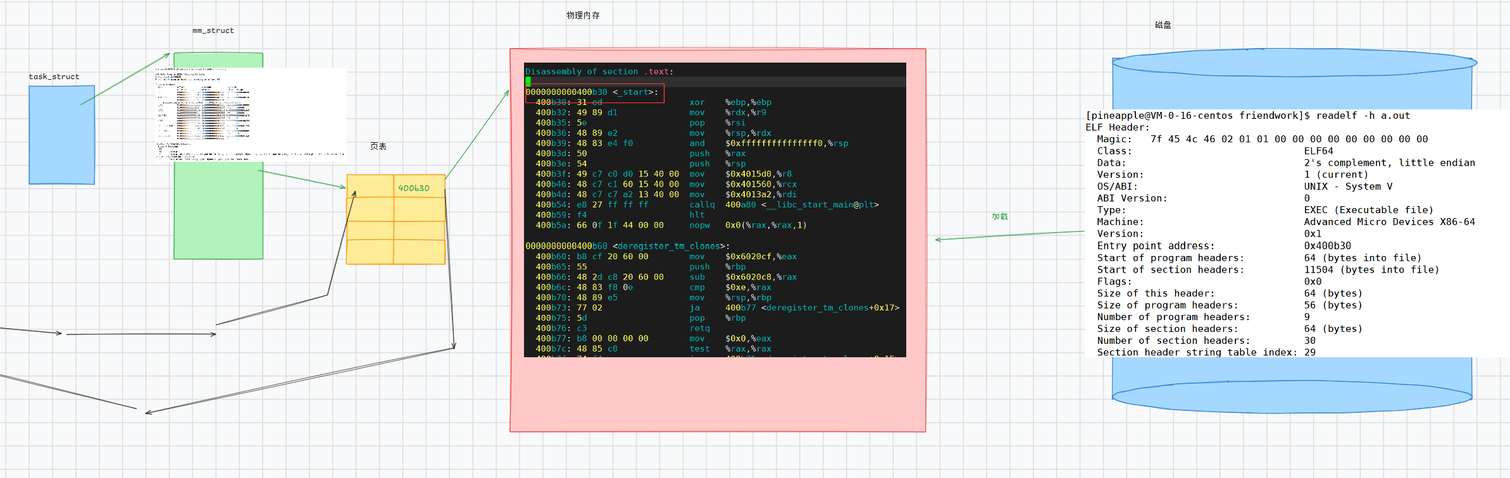Image resolution: width=1510 pixels, height=478 pixels.
Task: Select the "加载" load label near the arrow
Action: tap(1000, 216)
